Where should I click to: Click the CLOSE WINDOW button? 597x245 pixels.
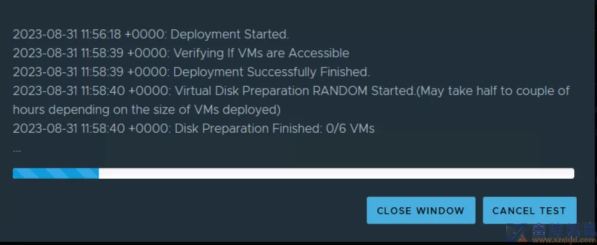tap(421, 210)
